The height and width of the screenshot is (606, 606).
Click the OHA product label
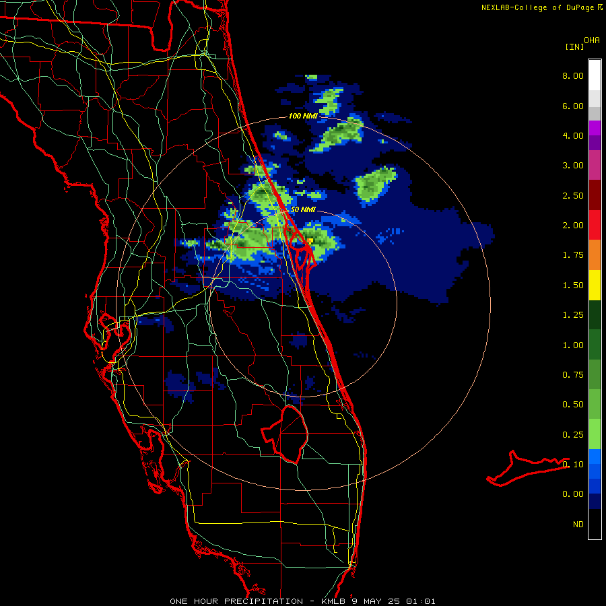coord(592,40)
